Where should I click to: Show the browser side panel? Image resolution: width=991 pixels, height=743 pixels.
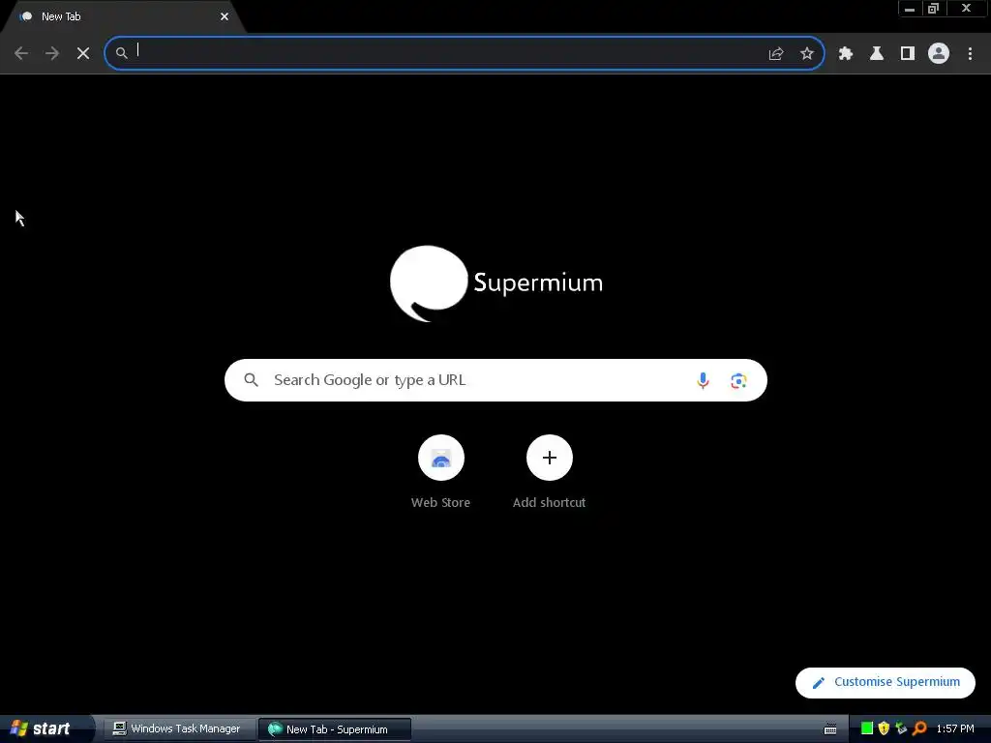908,53
